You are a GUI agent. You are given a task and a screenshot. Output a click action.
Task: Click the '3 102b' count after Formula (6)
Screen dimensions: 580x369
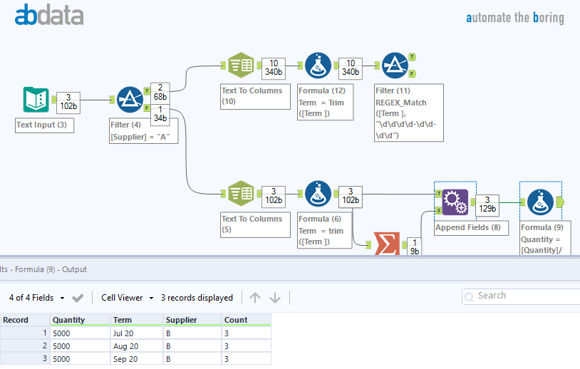point(351,197)
